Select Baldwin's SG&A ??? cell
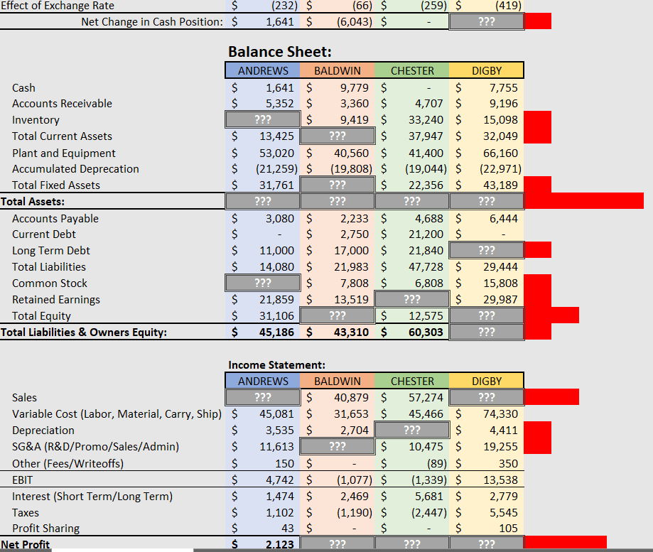The image size is (653, 552). (x=337, y=446)
